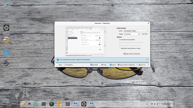
Task: Dismiss the clipboard notification message
Action: coord(147,60)
